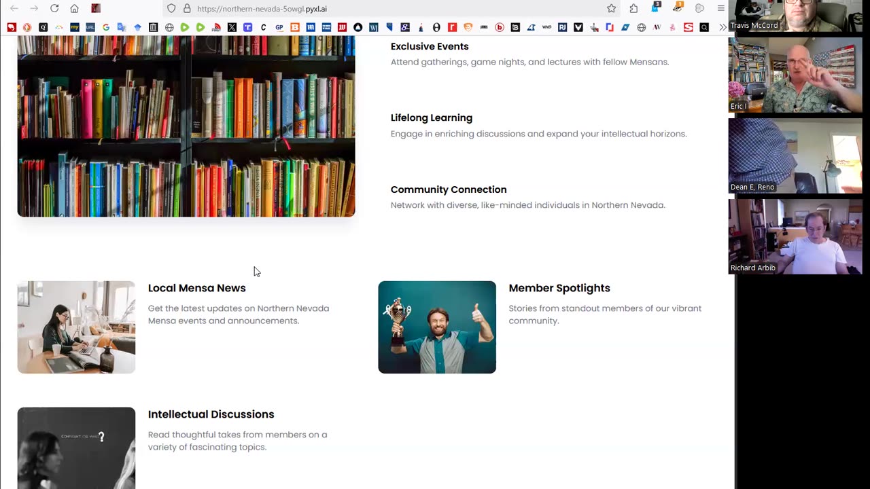Open the Intellectual Discussions heading
The image size is (870, 489).
(211, 414)
